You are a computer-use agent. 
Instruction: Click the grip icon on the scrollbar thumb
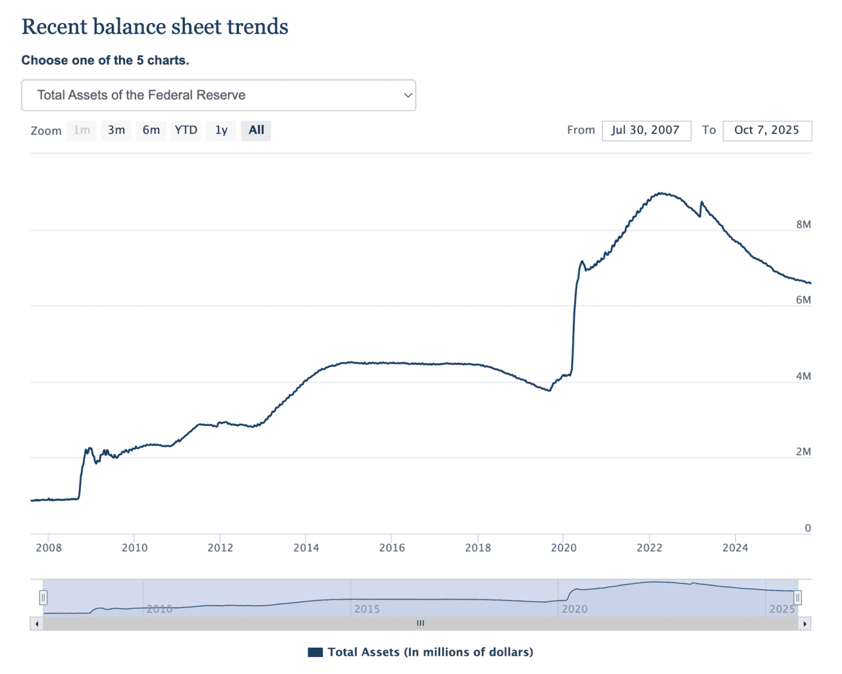[420, 623]
